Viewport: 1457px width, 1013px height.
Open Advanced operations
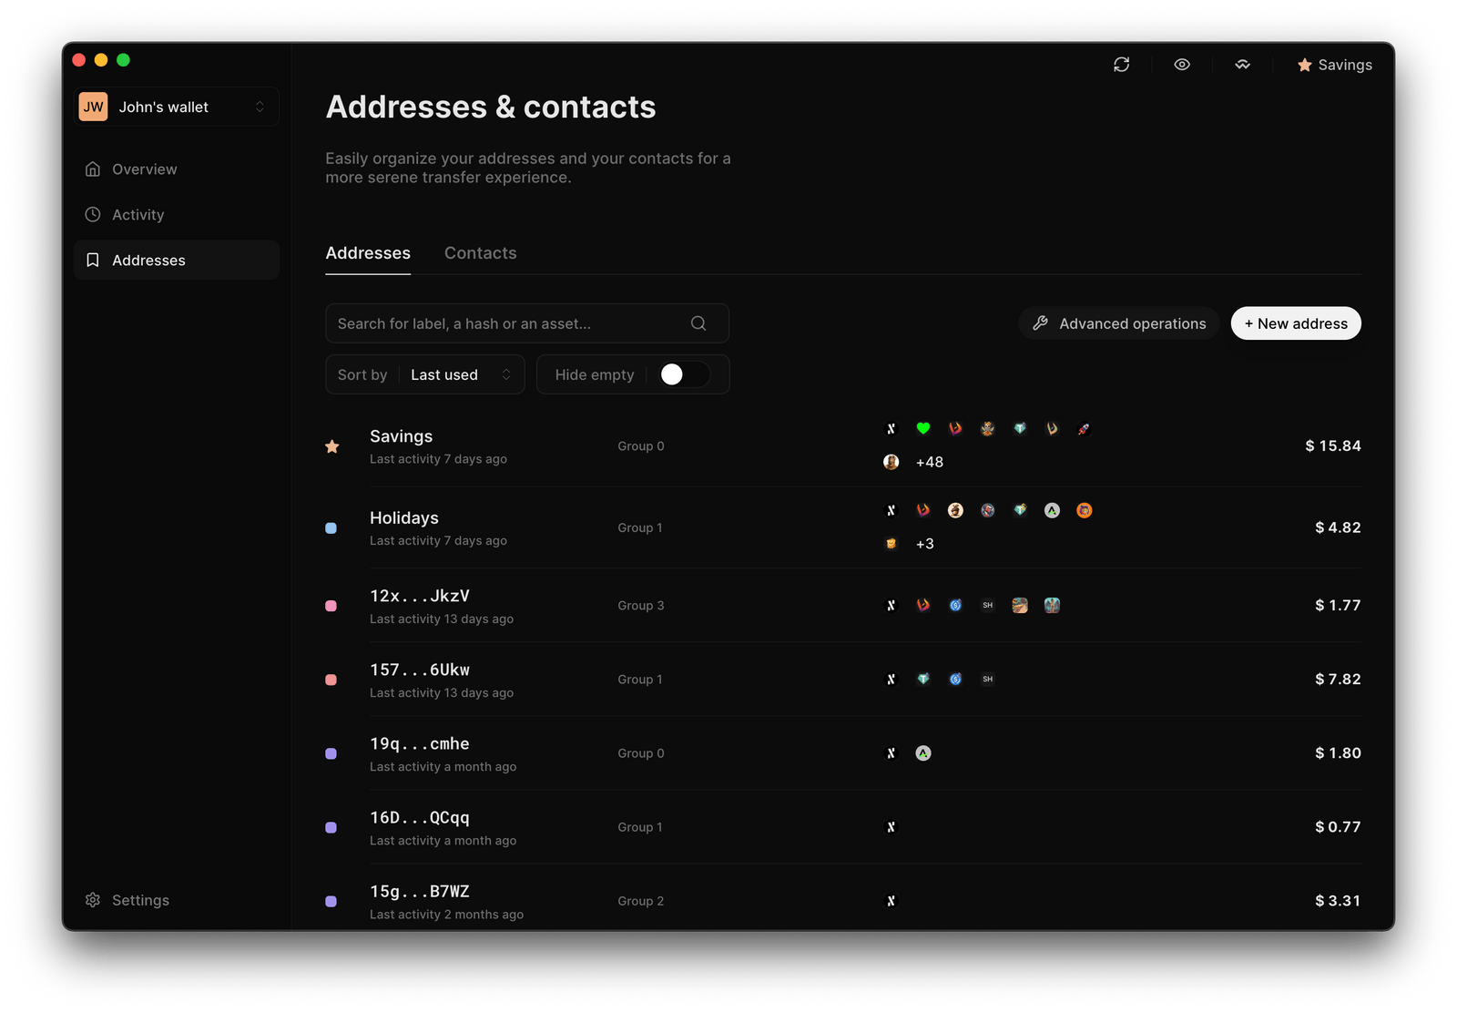click(1118, 323)
